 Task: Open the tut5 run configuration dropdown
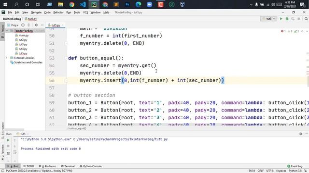[x=268, y=19]
